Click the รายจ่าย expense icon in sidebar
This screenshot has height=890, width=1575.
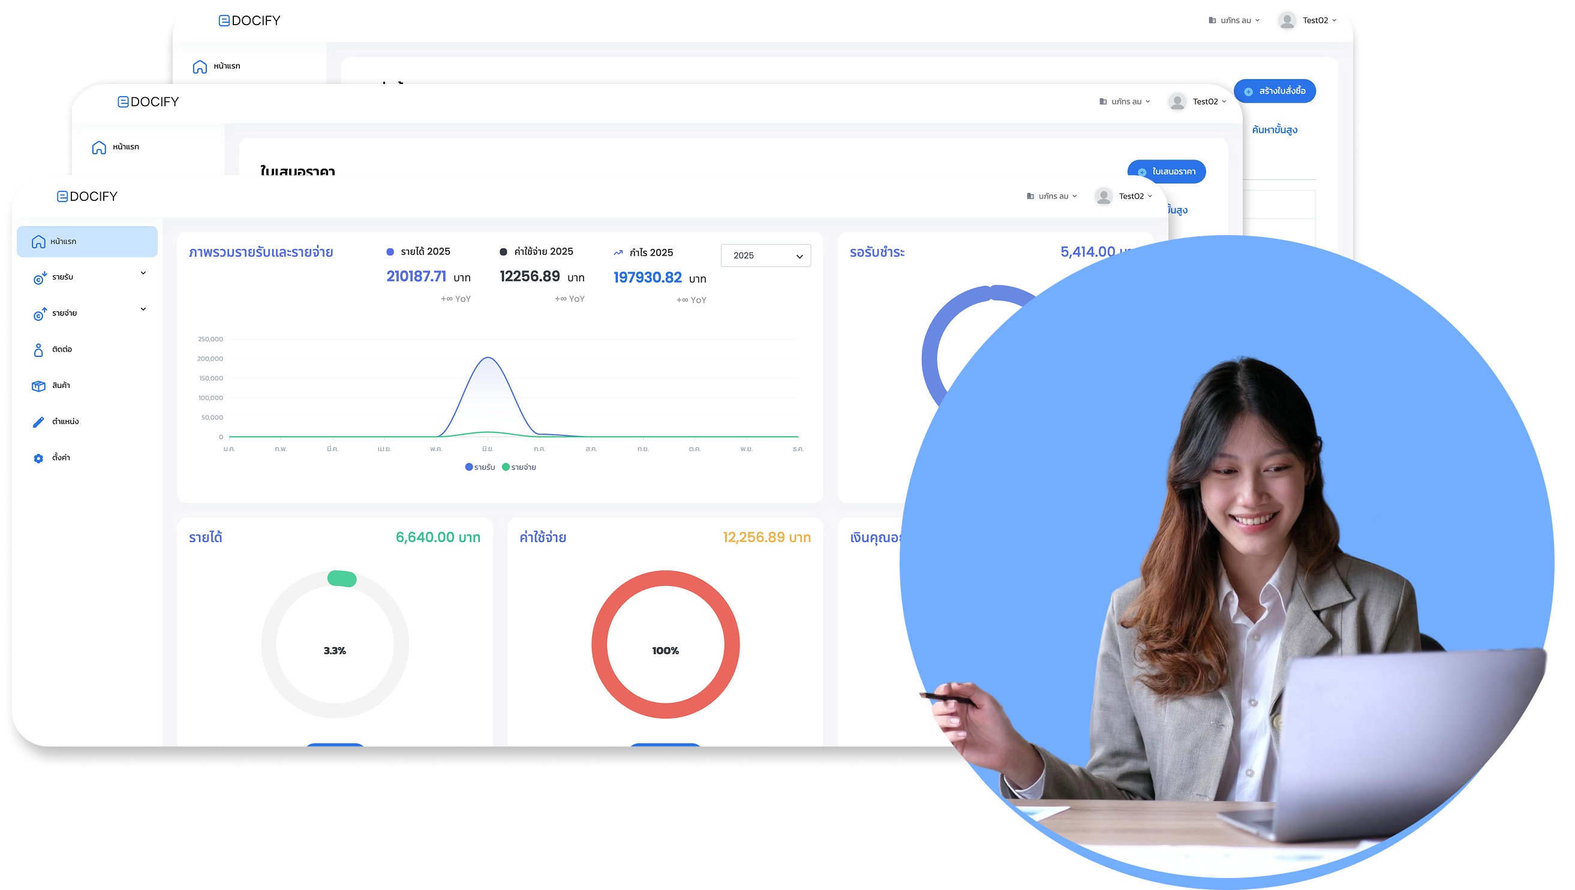pyautogui.click(x=39, y=313)
